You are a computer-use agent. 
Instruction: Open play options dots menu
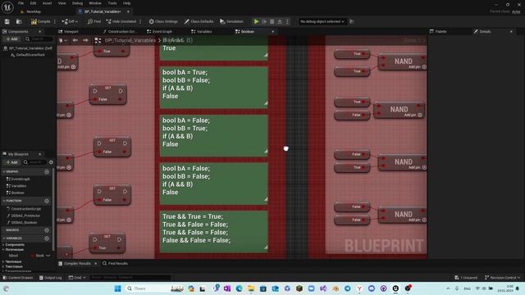[287, 21]
